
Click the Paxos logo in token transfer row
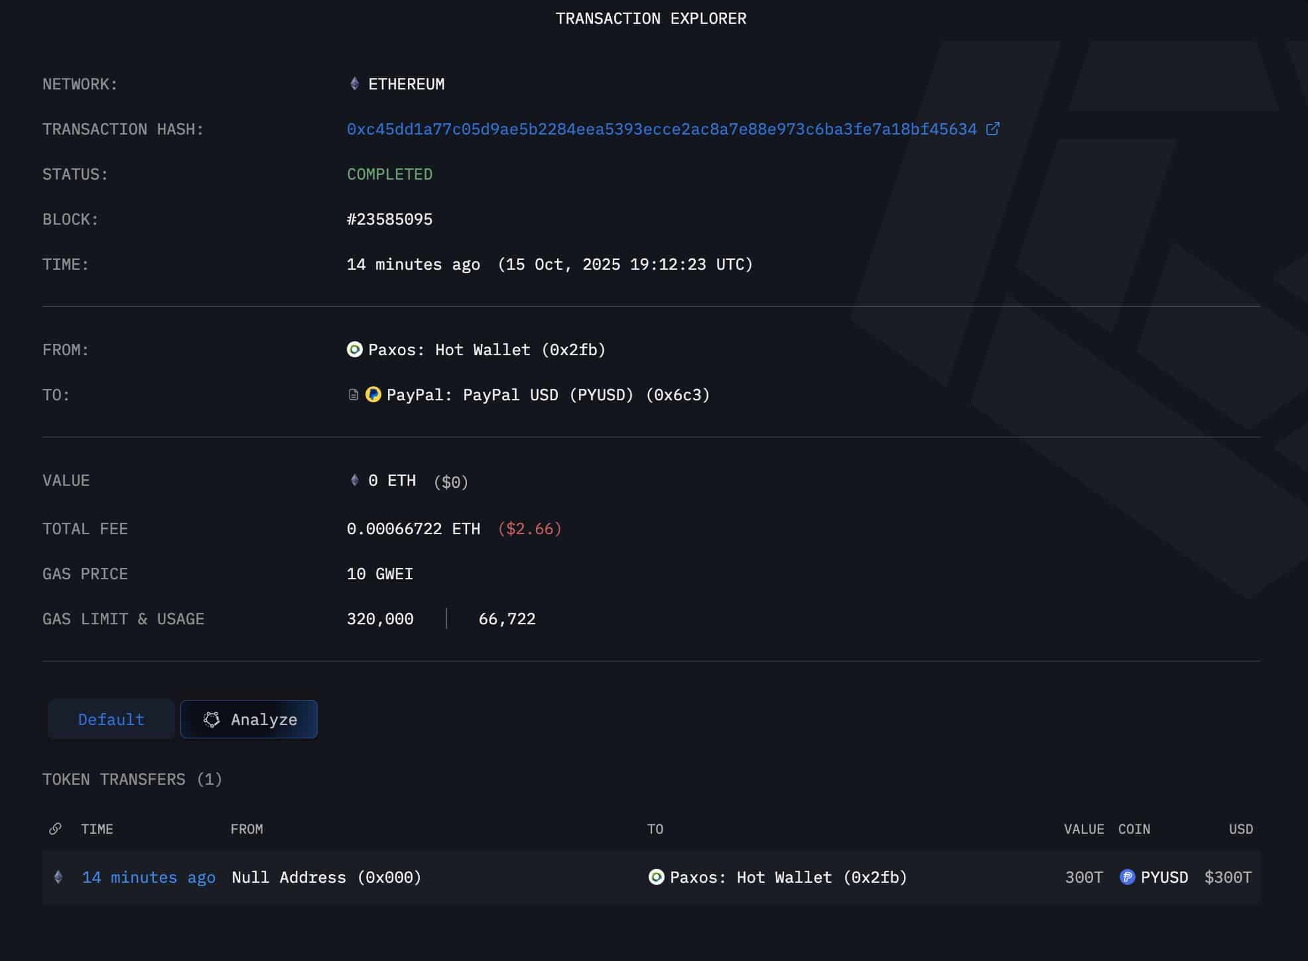(x=656, y=877)
